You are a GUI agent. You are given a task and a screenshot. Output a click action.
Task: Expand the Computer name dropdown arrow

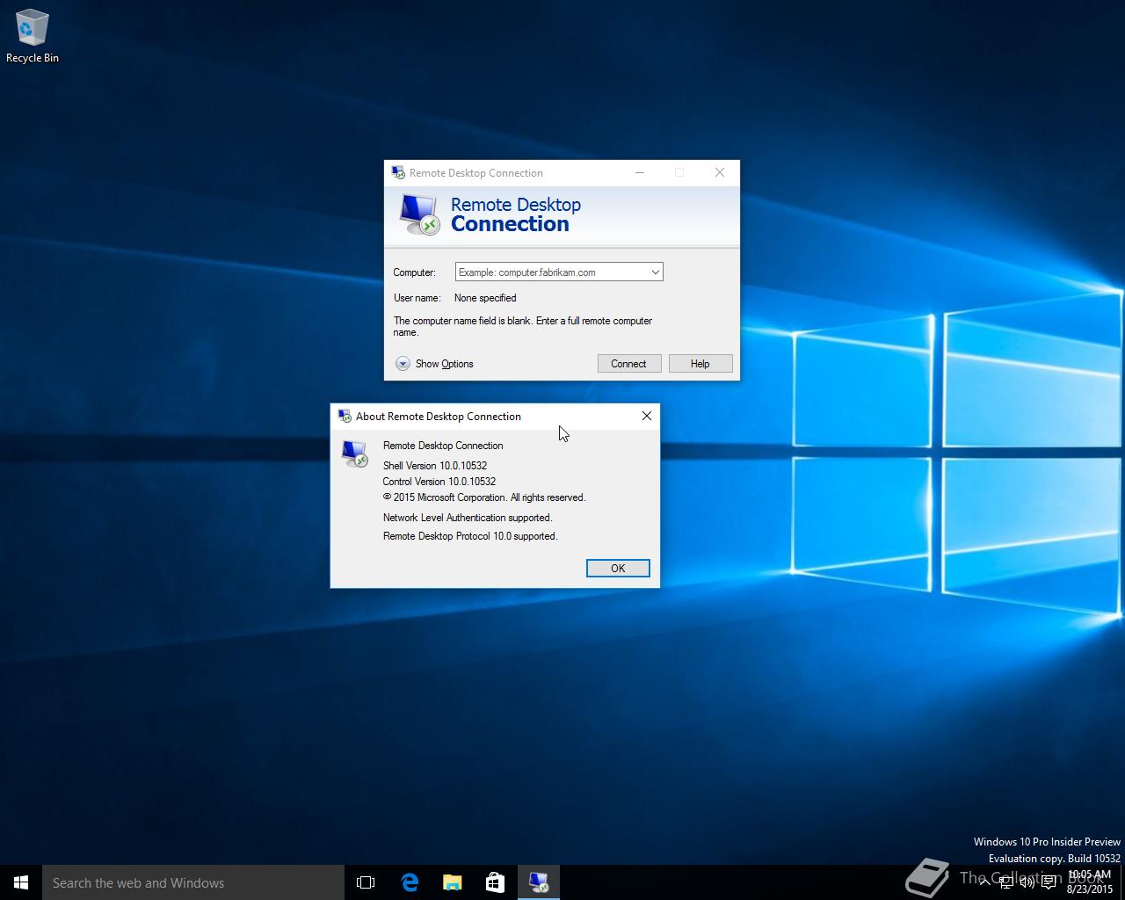tap(655, 272)
